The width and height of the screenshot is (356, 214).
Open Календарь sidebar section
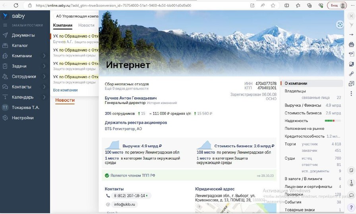pos(23,97)
